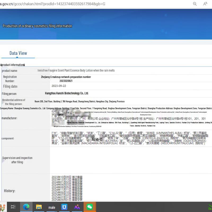Click the history entry 2024年11月11日

tap(67, 189)
